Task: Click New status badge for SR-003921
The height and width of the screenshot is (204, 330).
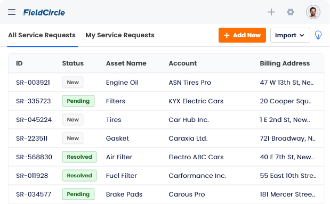Action: point(73,82)
